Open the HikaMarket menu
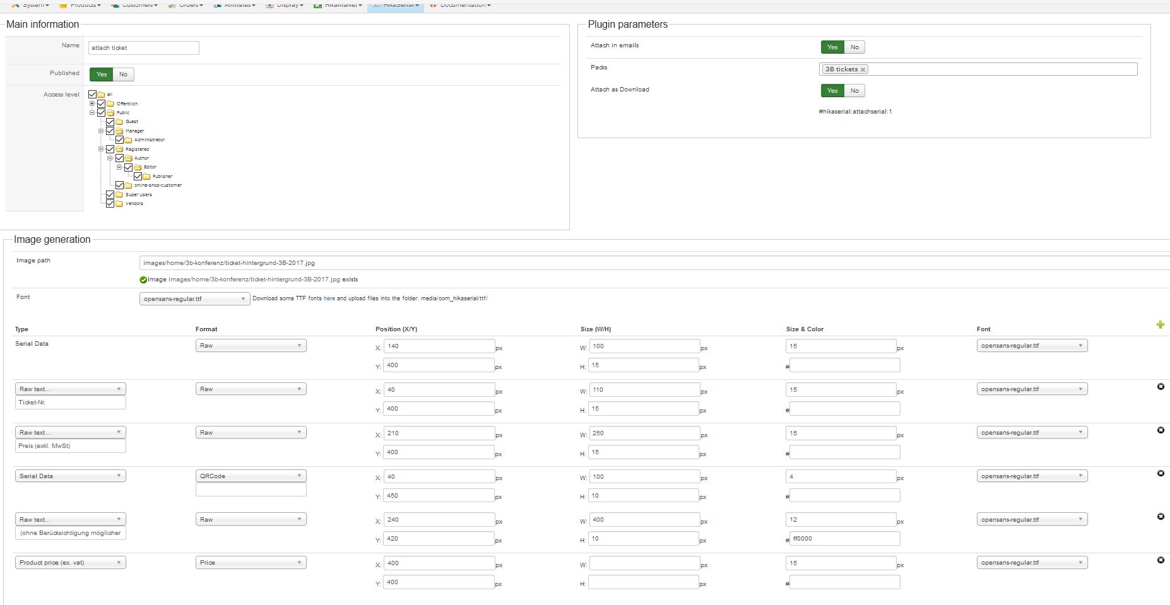The height and width of the screenshot is (605, 1170). click(x=340, y=5)
